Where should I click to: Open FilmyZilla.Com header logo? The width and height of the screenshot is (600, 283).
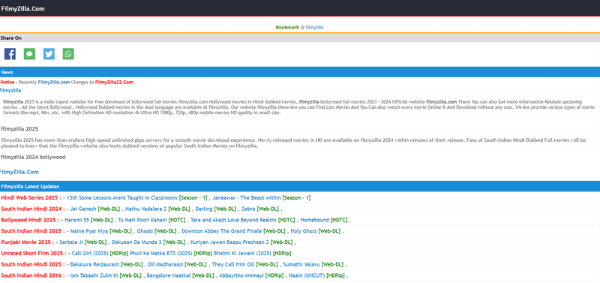coord(22,9)
